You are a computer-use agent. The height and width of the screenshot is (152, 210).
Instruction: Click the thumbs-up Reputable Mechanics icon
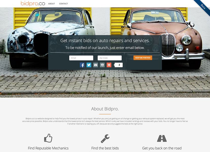click(x=48, y=138)
